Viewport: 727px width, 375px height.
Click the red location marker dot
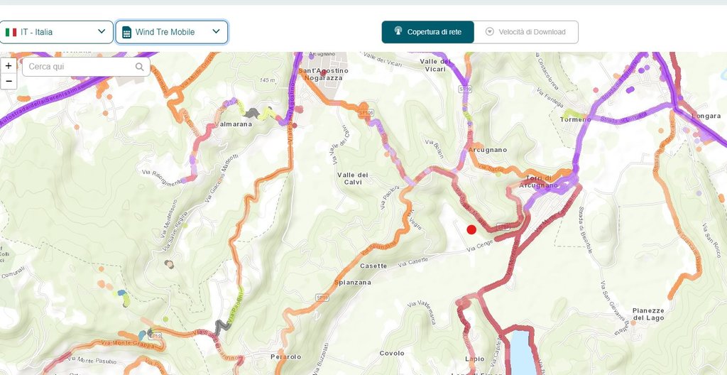point(471,229)
